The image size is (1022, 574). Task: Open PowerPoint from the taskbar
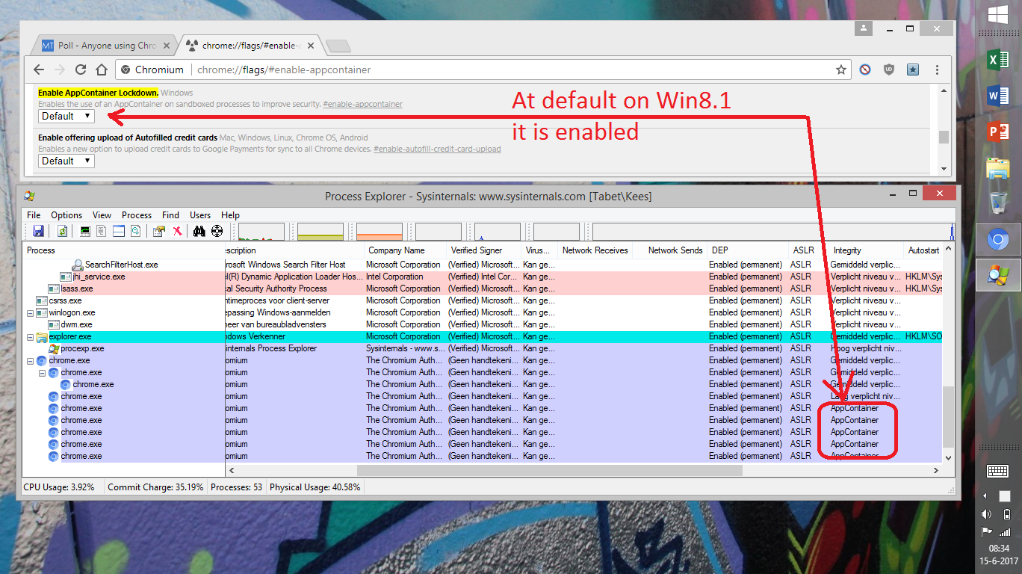(999, 132)
